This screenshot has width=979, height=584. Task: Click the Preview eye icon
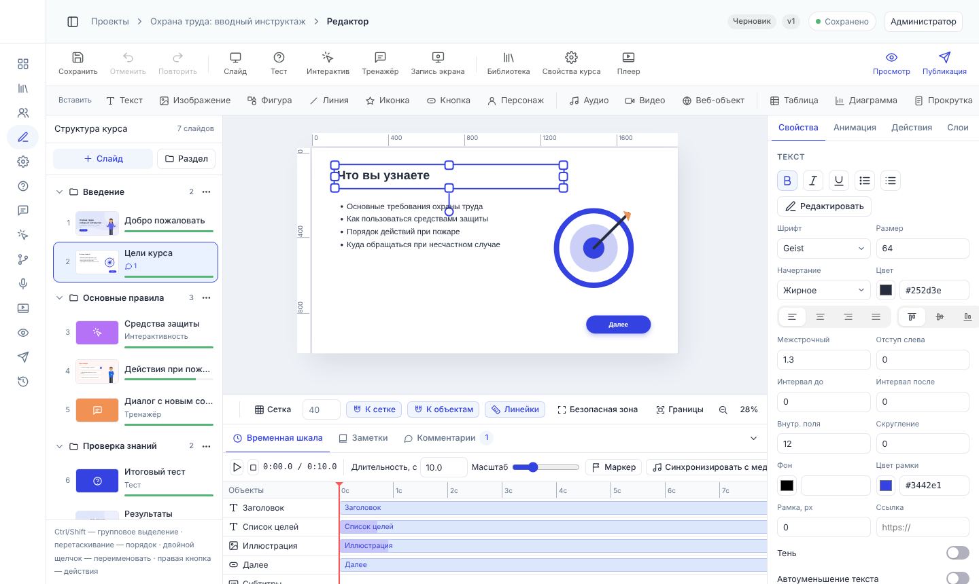tap(891, 58)
